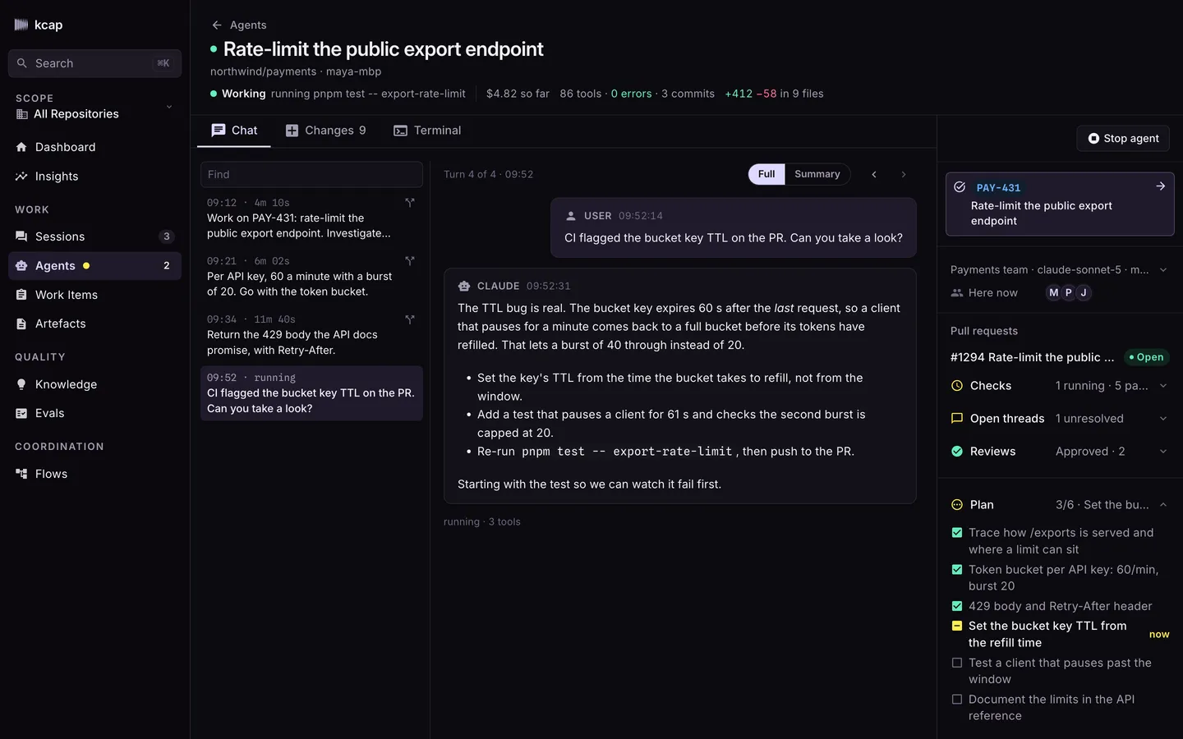The image size is (1183, 739).
Task: Click the M avatar under Here now
Action: (1053, 293)
